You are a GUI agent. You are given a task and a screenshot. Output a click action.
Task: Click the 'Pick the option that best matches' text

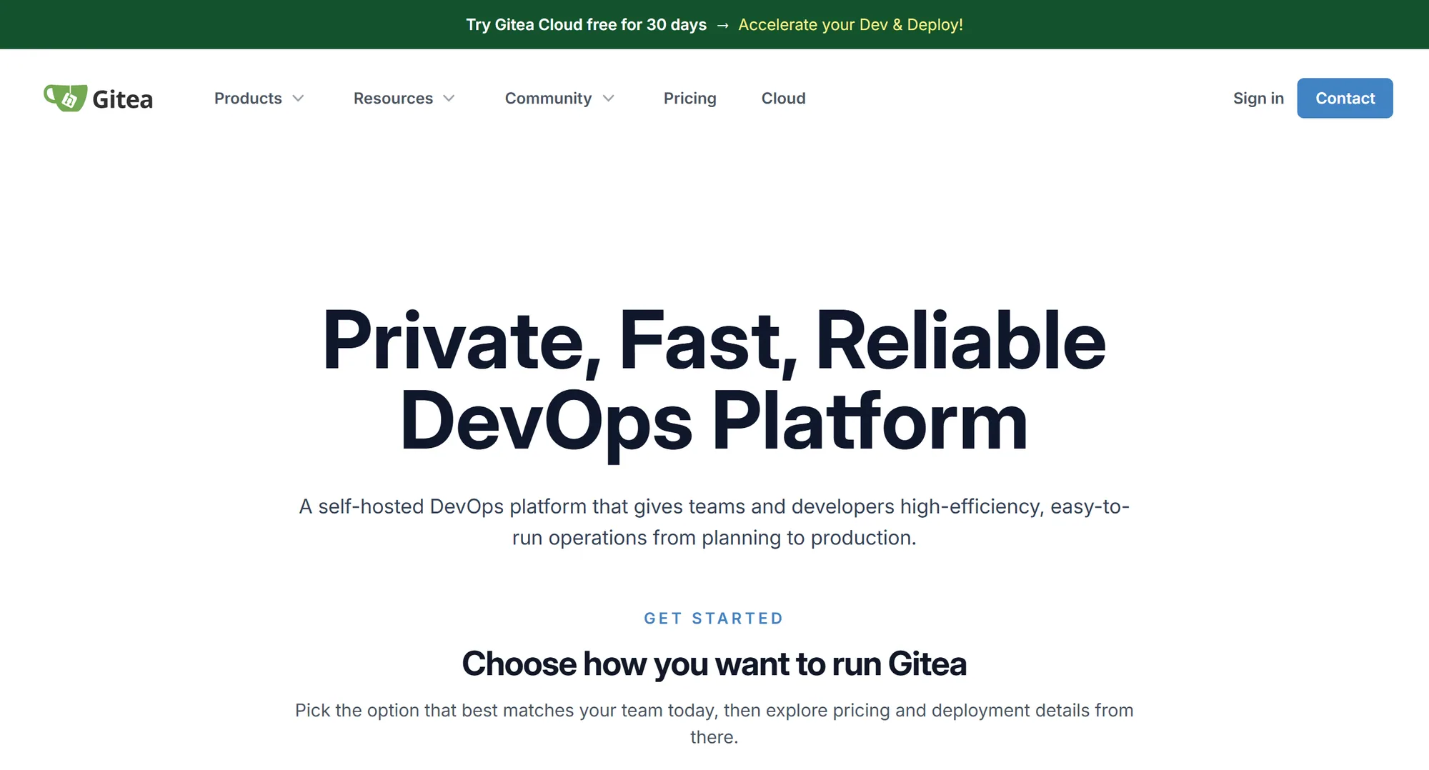(x=714, y=724)
